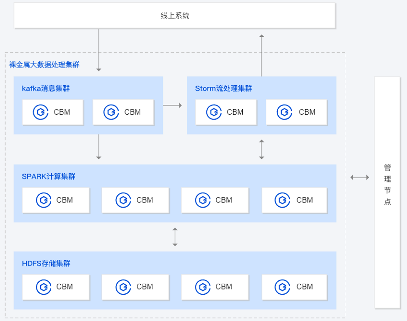
Task: Select third CBM icon in SPARK计算集群
Action: pyautogui.click(x=203, y=200)
